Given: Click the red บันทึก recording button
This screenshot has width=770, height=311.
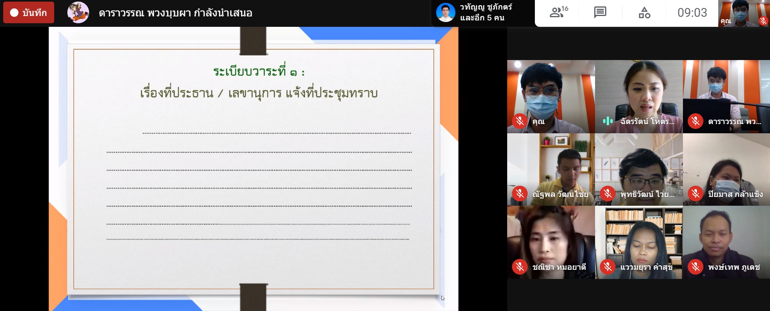Looking at the screenshot, I should point(28,13).
